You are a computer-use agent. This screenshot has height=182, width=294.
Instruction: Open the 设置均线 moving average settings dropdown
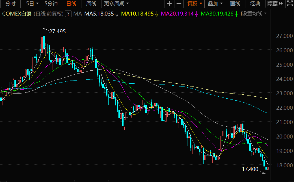pos(254,14)
